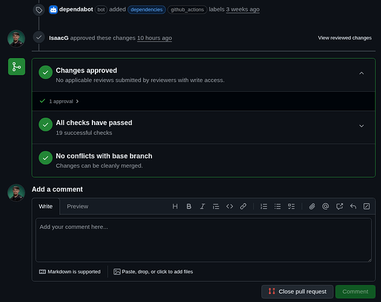
Task: Open Markdown is supported link
Action: point(74,272)
